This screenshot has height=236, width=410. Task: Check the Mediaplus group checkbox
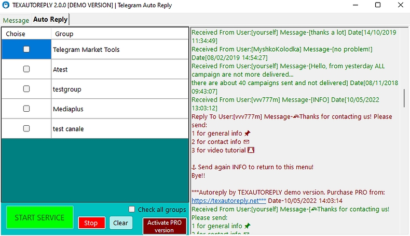[x=26, y=109]
